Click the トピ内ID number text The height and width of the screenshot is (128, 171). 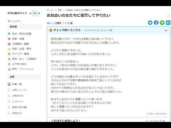tap(156, 114)
